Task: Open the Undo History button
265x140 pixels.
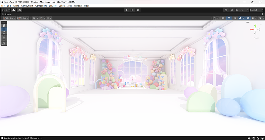Action: click(x=226, y=10)
